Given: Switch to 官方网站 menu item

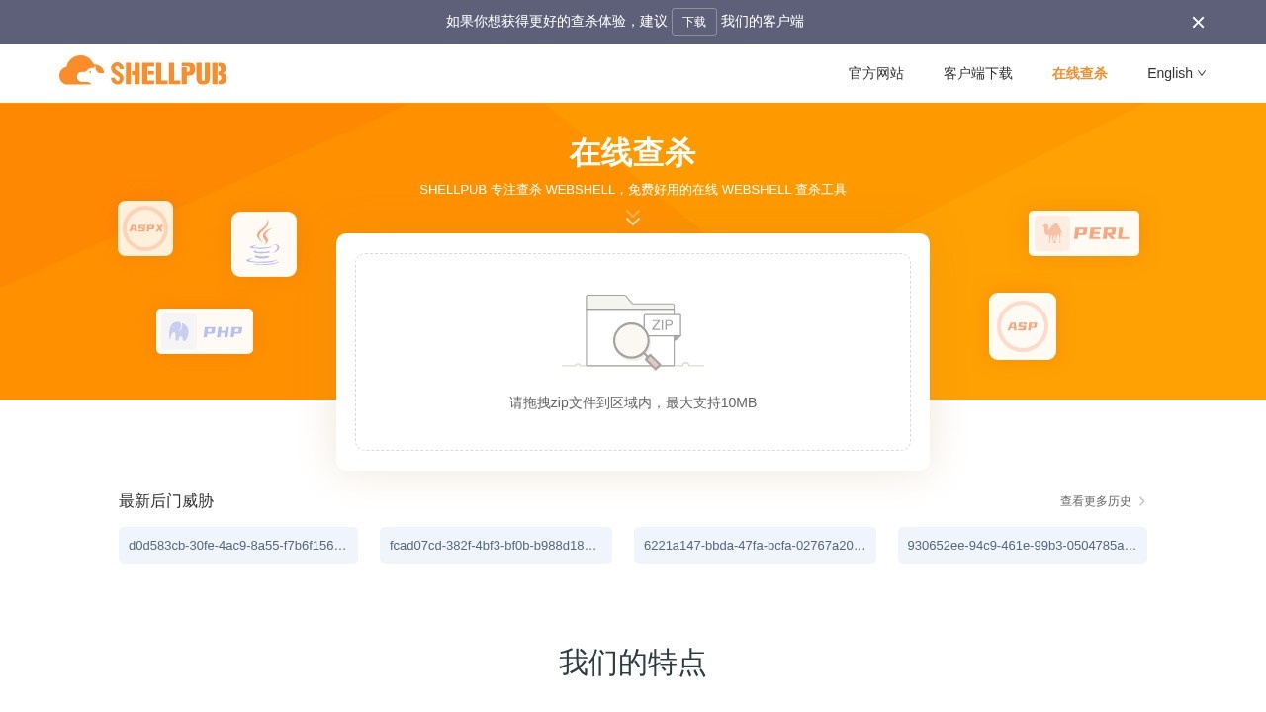Looking at the screenshot, I should pyautogui.click(x=875, y=73).
